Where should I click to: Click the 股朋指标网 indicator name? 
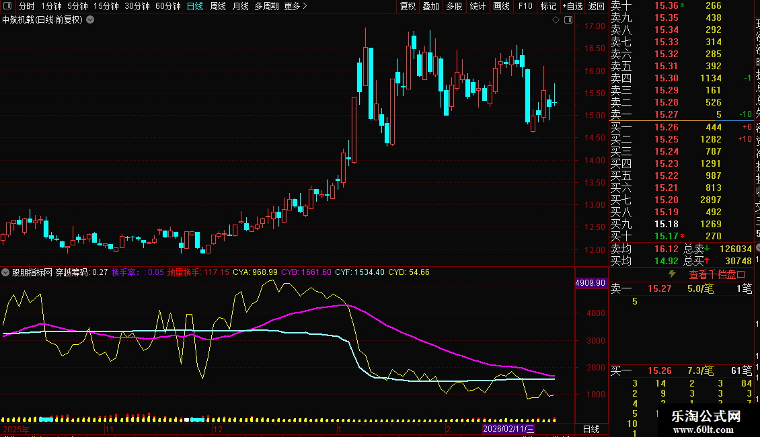tap(32, 272)
